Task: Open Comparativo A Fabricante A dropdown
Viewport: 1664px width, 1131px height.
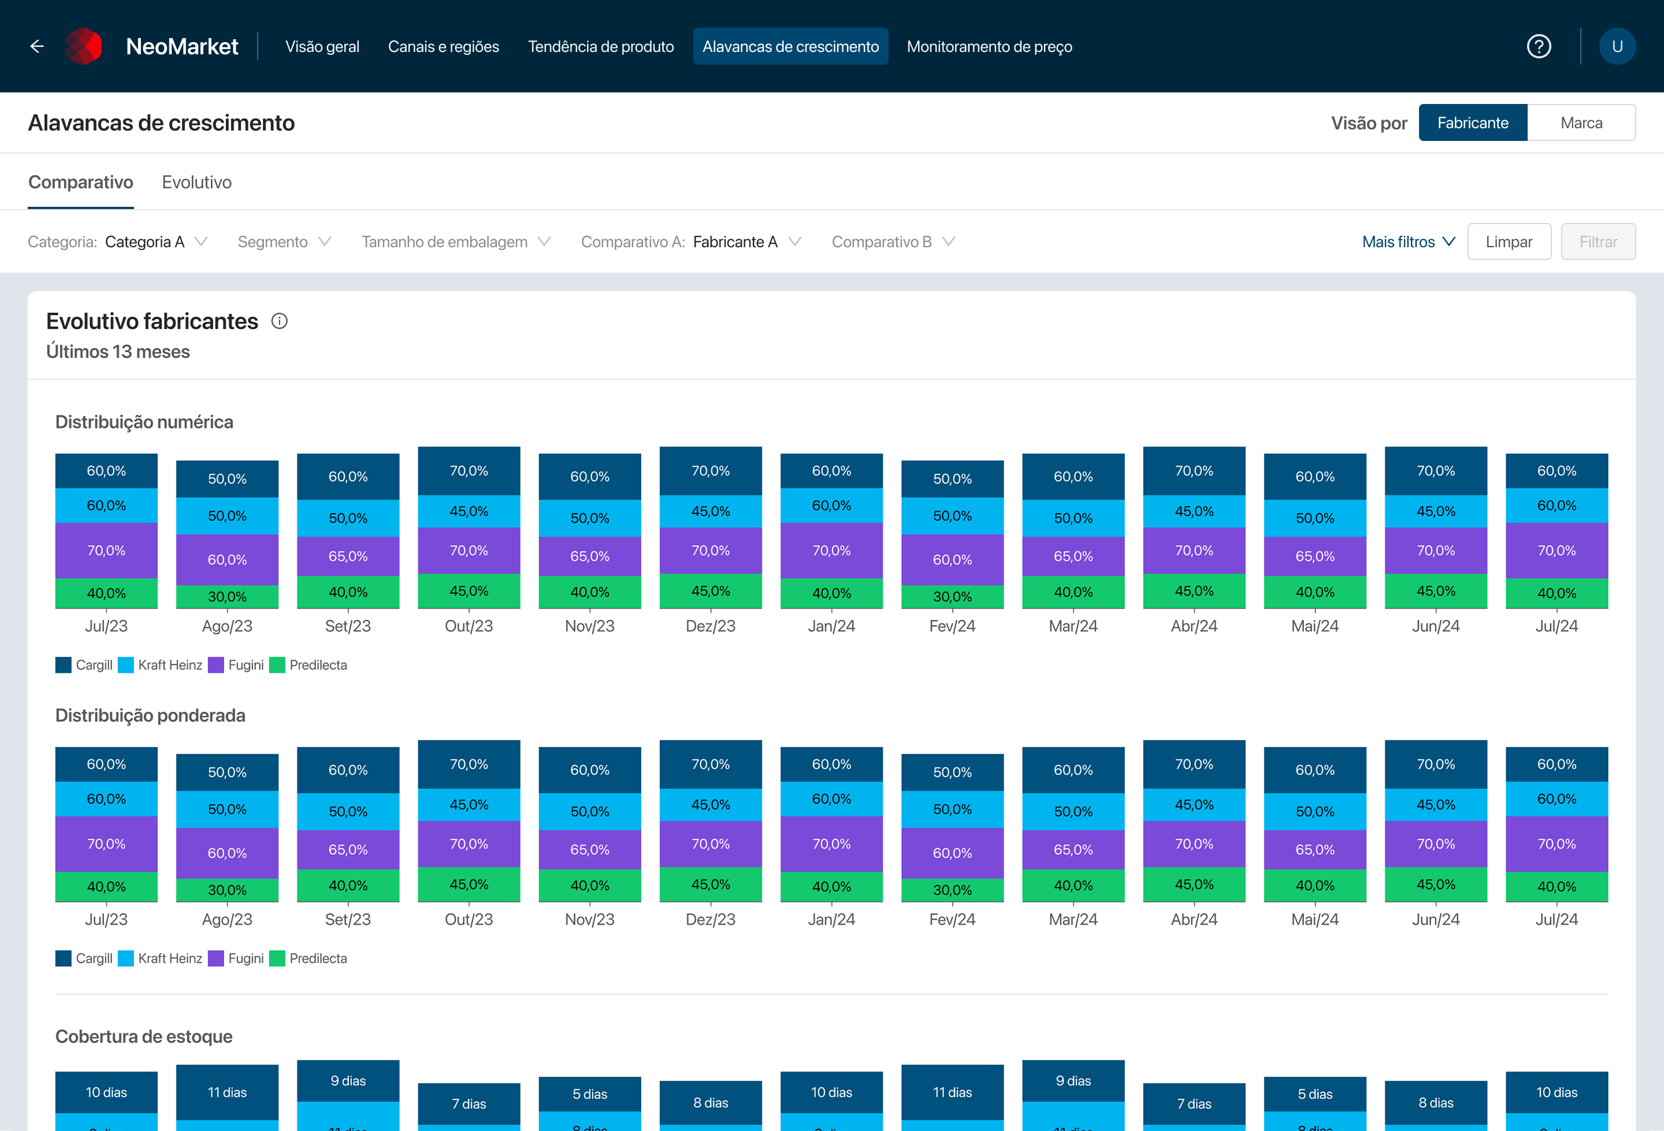Action: click(x=692, y=242)
